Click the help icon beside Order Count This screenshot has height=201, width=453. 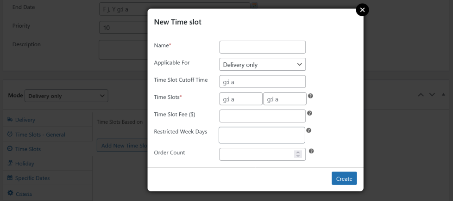point(311,151)
